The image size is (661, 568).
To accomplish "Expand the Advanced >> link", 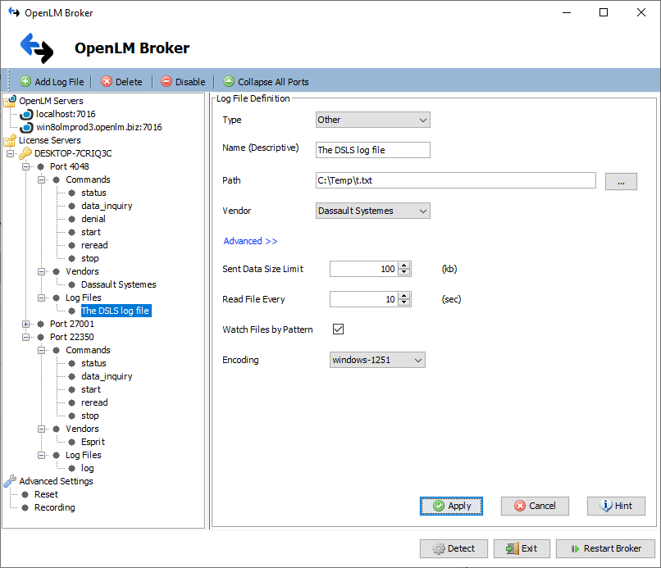I will click(250, 241).
